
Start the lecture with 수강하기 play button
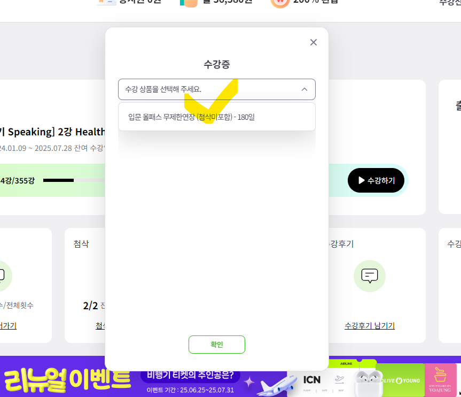pyautogui.click(x=376, y=180)
